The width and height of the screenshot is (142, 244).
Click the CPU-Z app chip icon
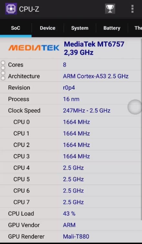[x=11, y=9]
